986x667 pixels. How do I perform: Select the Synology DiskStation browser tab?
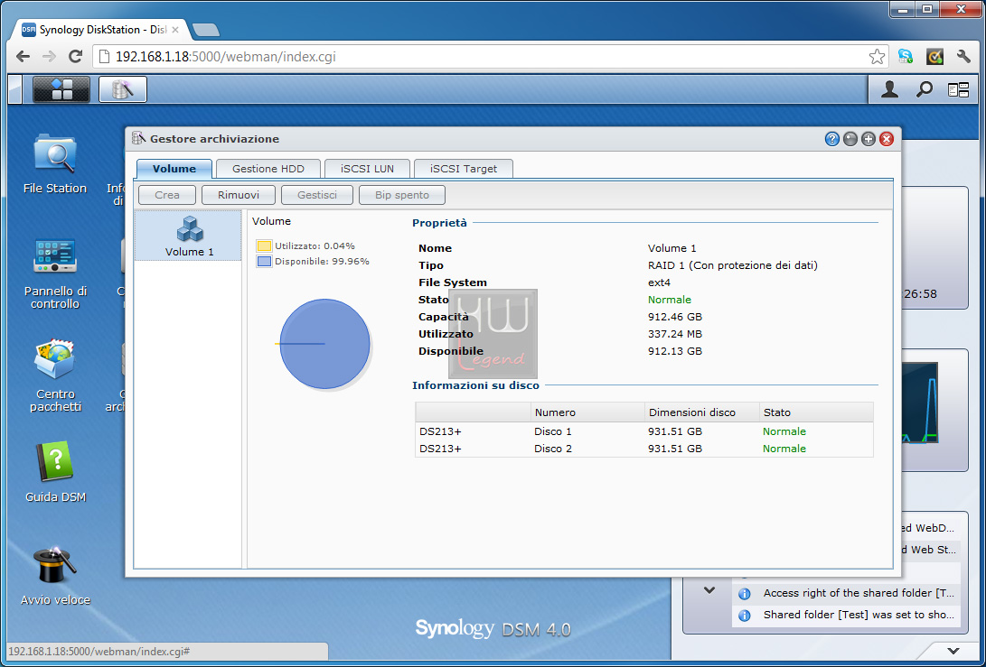tap(100, 30)
